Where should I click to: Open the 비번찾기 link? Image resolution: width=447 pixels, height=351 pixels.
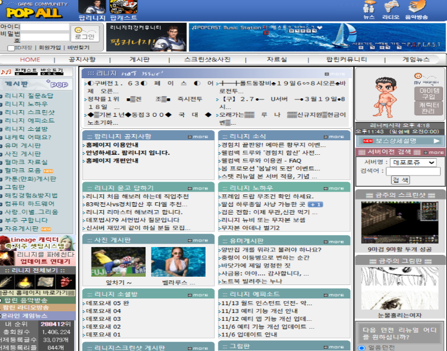78,48
